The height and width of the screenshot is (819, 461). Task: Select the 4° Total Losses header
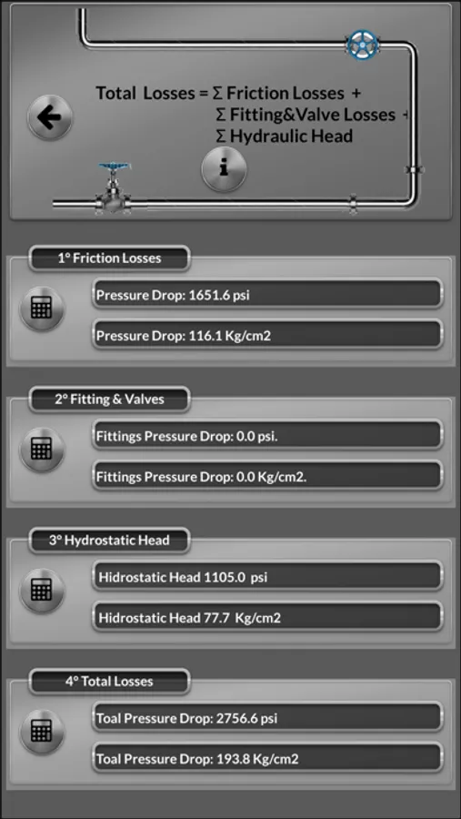[109, 681]
